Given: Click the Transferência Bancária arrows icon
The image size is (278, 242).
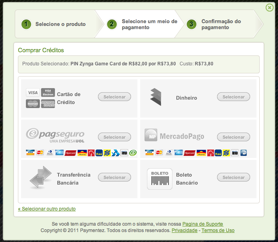Looking at the screenshot, I should (41, 177).
